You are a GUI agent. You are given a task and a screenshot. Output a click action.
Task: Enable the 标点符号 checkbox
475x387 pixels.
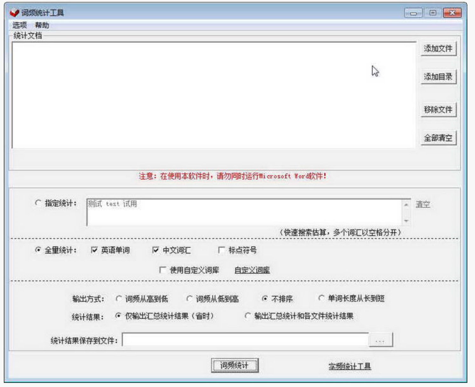tap(222, 250)
